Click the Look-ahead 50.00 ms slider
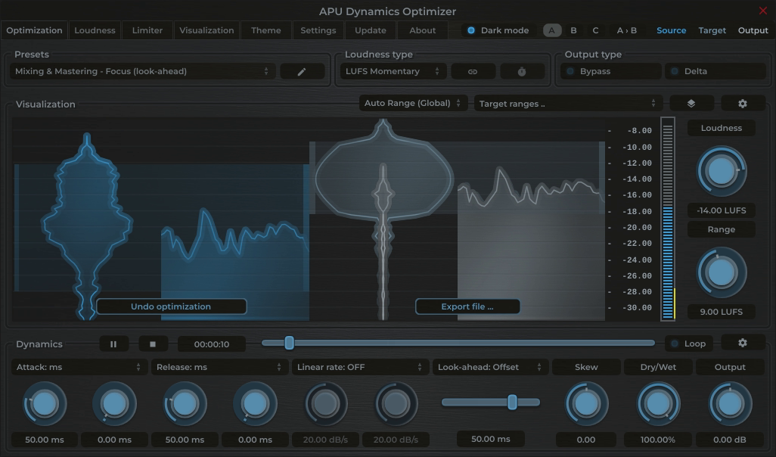 [491, 402]
